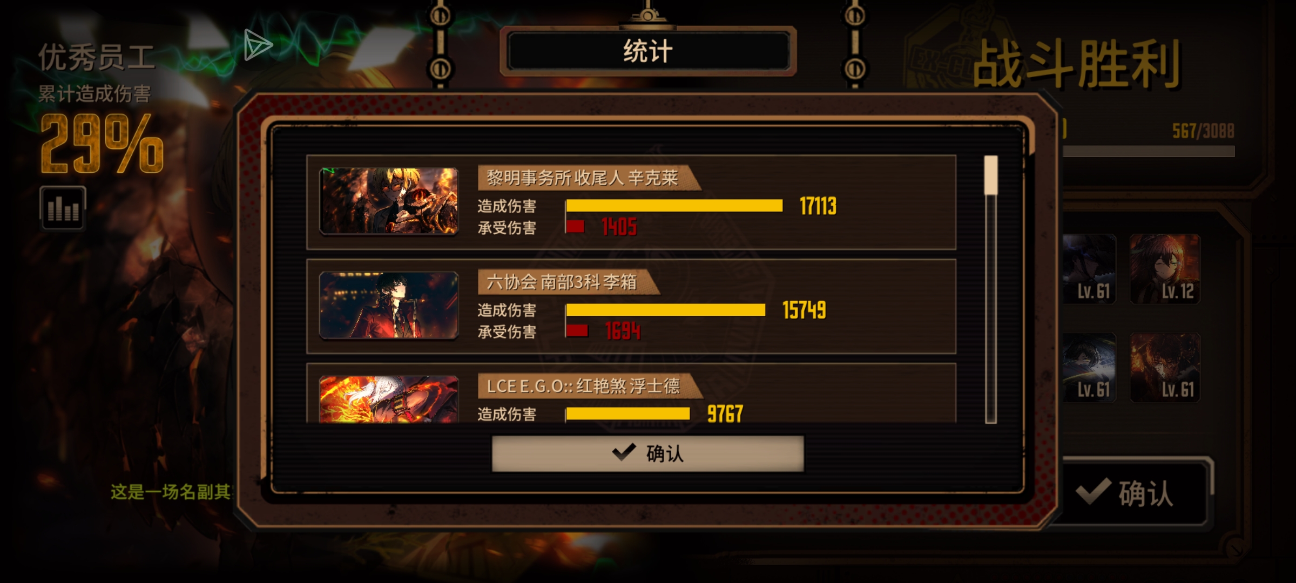This screenshot has width=1296, height=583.
Task: Click LCE E.G.O::红艳煞 浮士德 name label
Action: coord(583,387)
